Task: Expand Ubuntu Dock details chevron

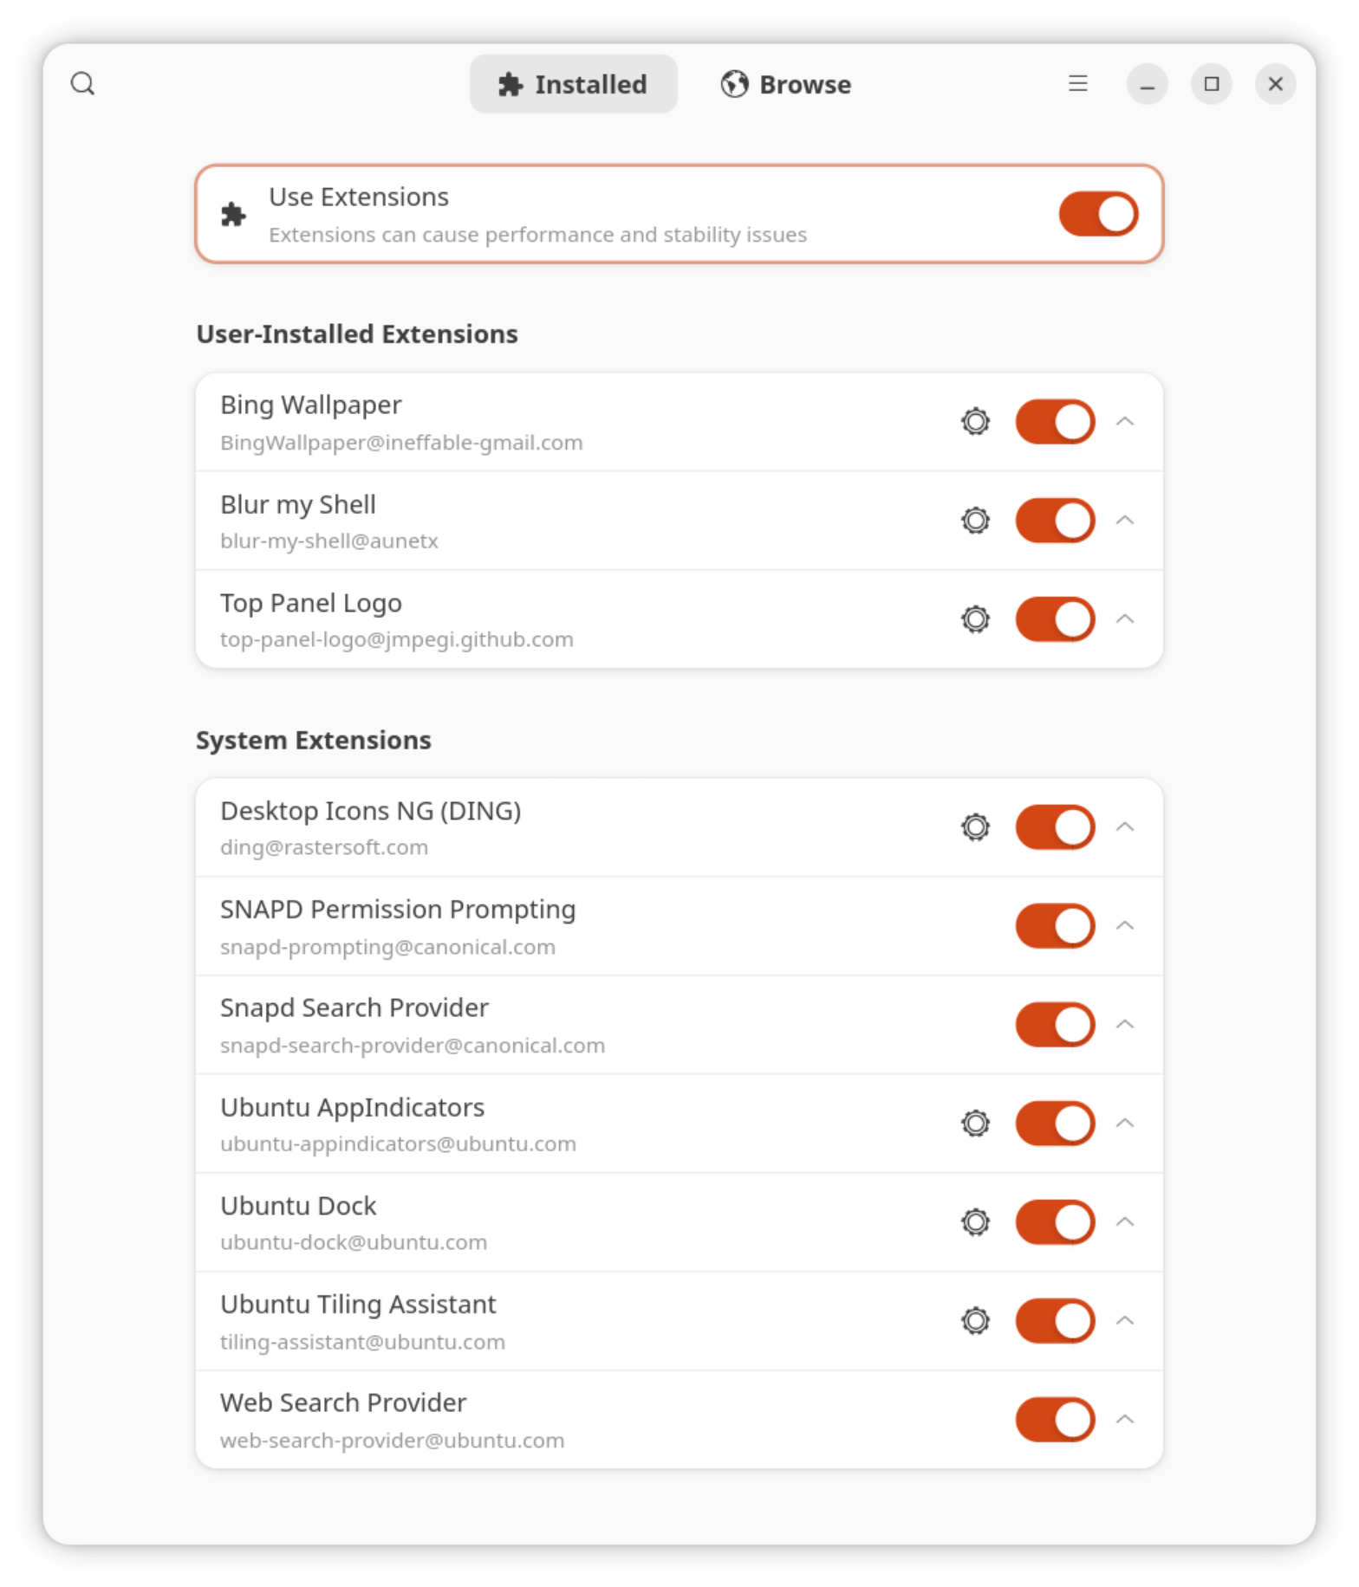Action: [1125, 1222]
